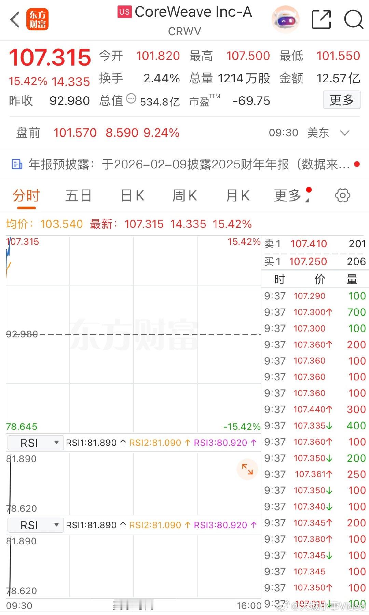Click the first RSI sub-chart
The width and height of the screenshot is (369, 615).
coord(134,484)
